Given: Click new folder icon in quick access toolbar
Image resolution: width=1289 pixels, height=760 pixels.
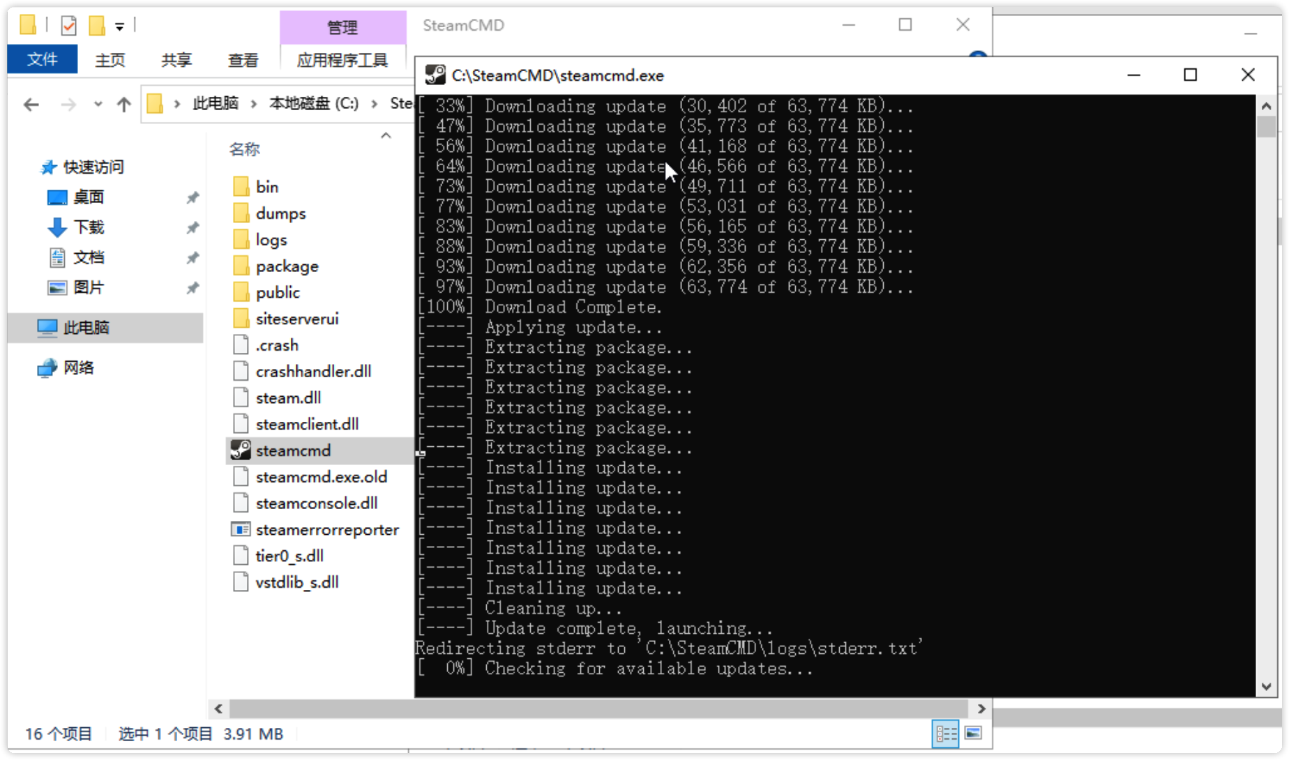Looking at the screenshot, I should tap(96, 26).
